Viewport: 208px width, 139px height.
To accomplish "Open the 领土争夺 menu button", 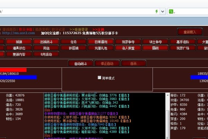I will tap(155, 42).
